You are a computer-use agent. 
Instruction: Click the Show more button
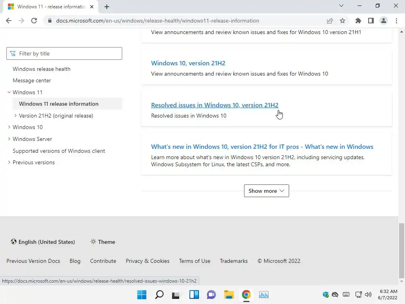coord(266,191)
